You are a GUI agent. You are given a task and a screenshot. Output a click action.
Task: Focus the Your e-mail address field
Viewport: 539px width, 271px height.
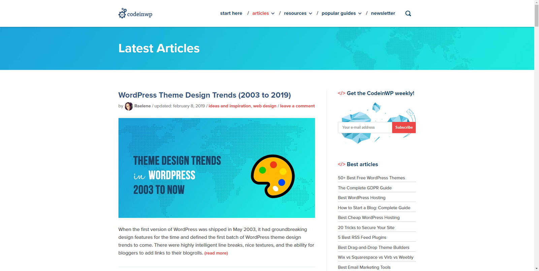pos(365,127)
